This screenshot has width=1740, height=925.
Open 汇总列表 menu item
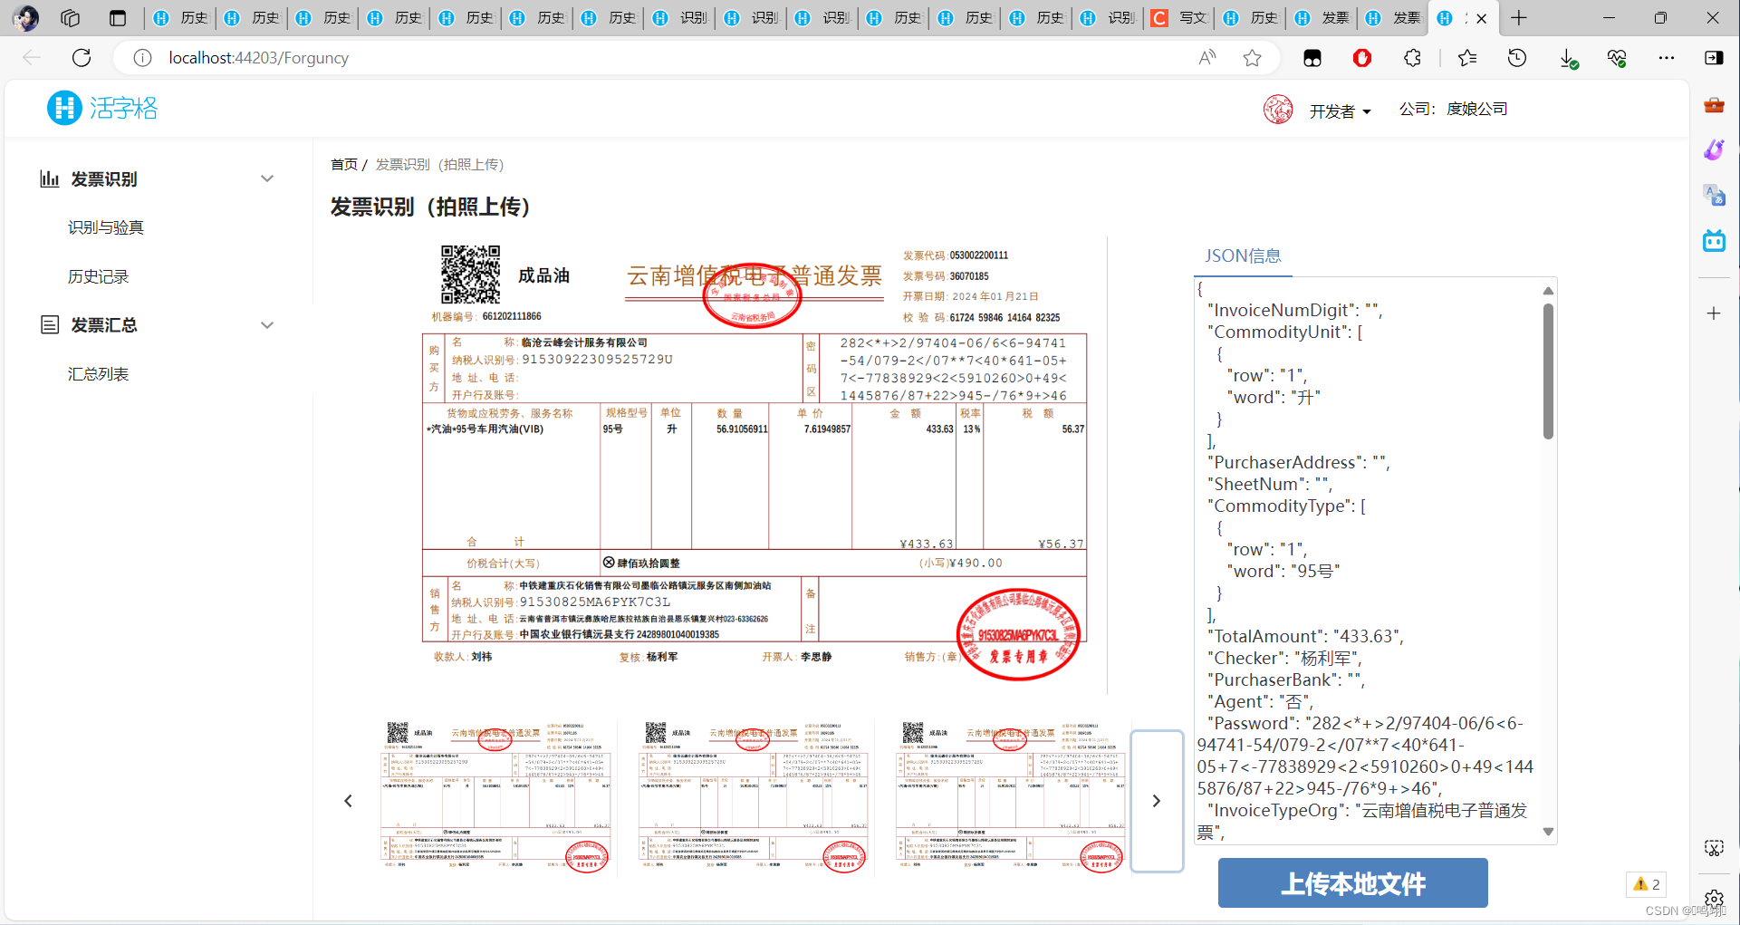pyautogui.click(x=98, y=374)
